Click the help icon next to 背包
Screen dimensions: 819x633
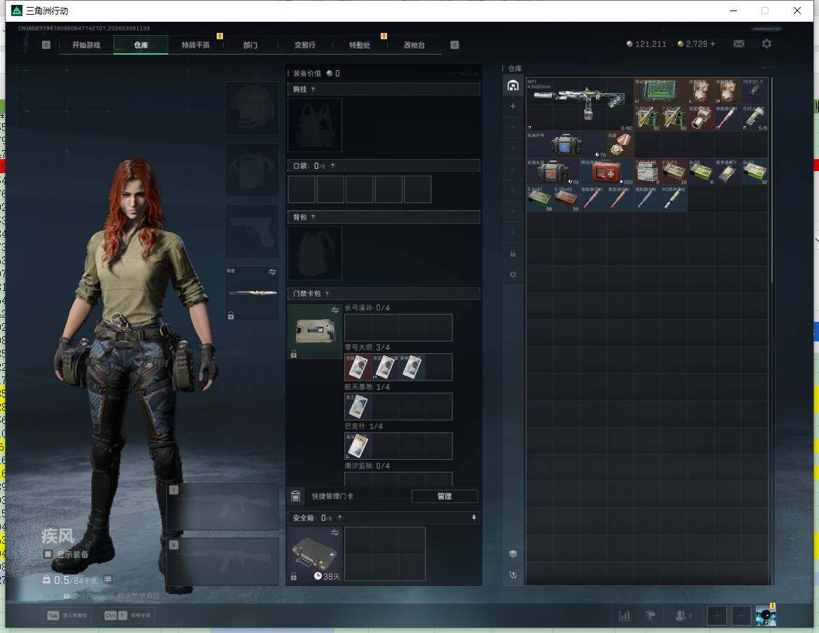pos(313,217)
